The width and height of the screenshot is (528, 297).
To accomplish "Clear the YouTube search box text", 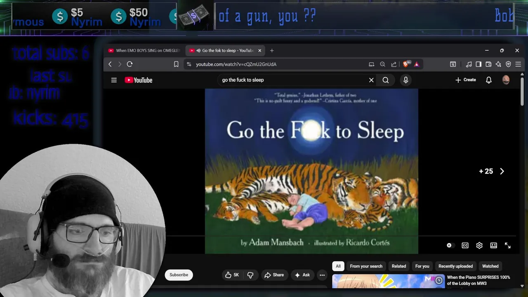I will (x=371, y=80).
